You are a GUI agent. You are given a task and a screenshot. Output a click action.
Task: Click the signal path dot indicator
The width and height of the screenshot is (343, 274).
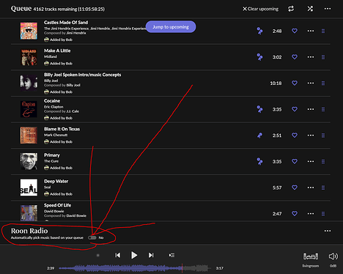tap(98, 256)
